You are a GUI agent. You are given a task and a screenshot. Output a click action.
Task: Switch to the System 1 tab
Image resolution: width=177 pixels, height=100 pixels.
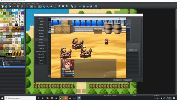tap(41, 54)
